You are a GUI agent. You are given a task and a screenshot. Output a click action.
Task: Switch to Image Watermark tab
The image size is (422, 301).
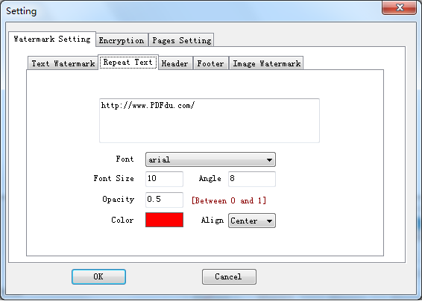(266, 64)
